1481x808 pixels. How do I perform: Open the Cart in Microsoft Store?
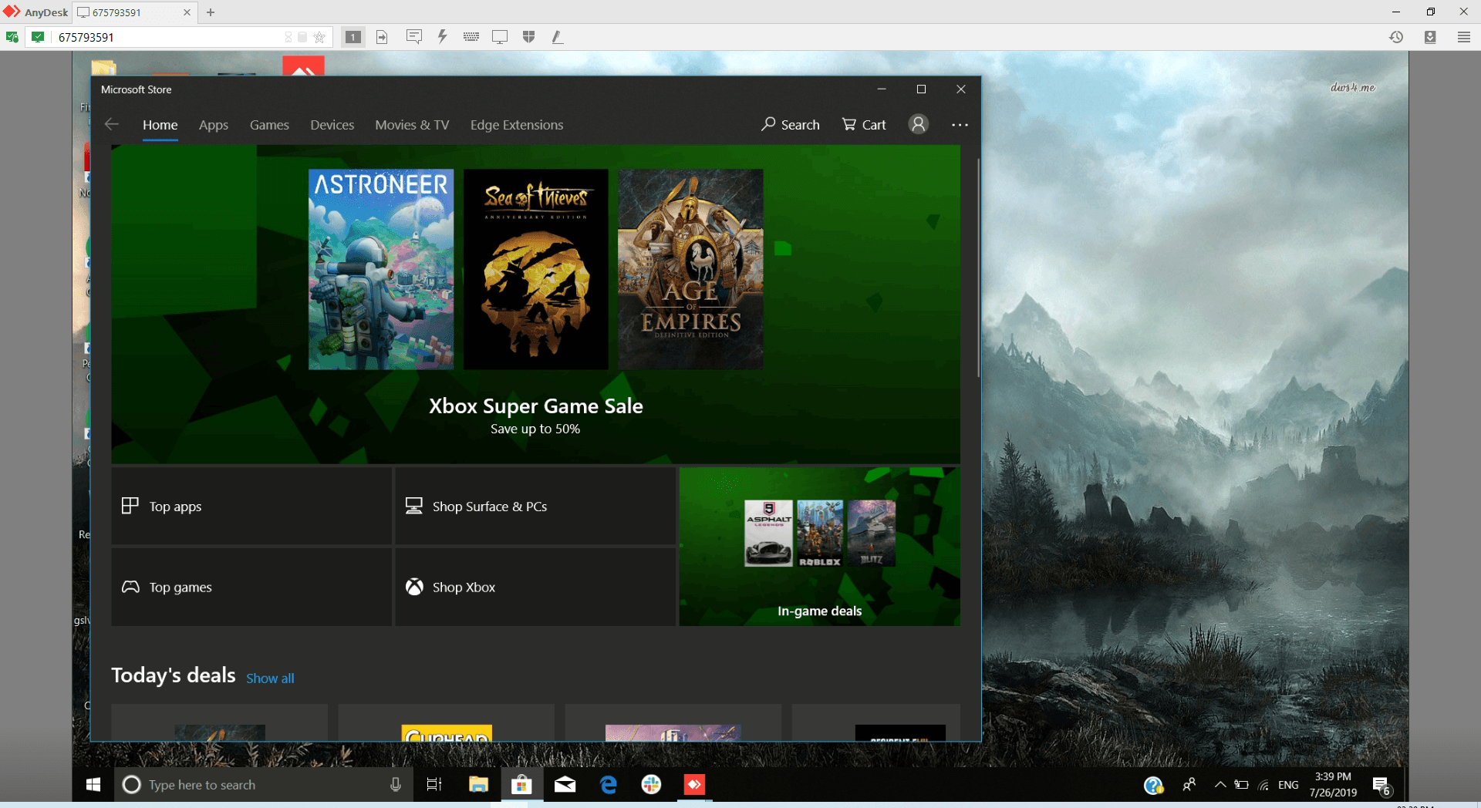[x=864, y=124]
